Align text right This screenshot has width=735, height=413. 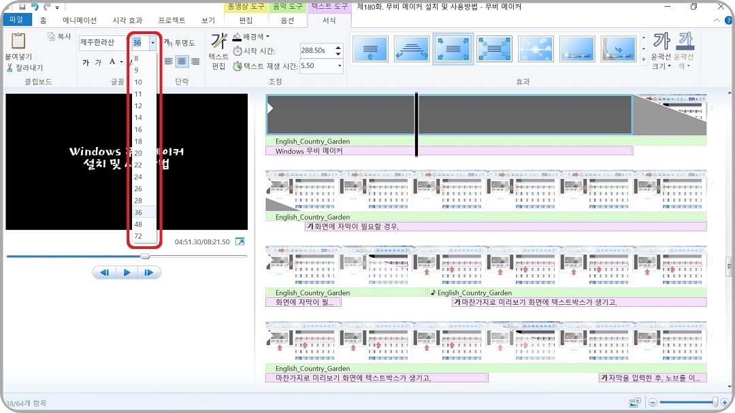click(195, 61)
